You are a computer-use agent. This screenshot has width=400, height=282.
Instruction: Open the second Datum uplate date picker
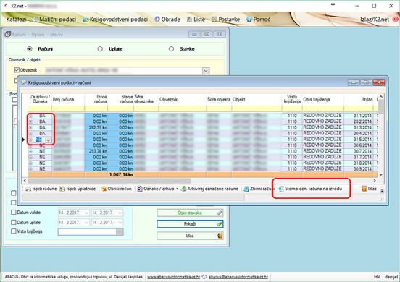pyautogui.click(x=120, y=223)
